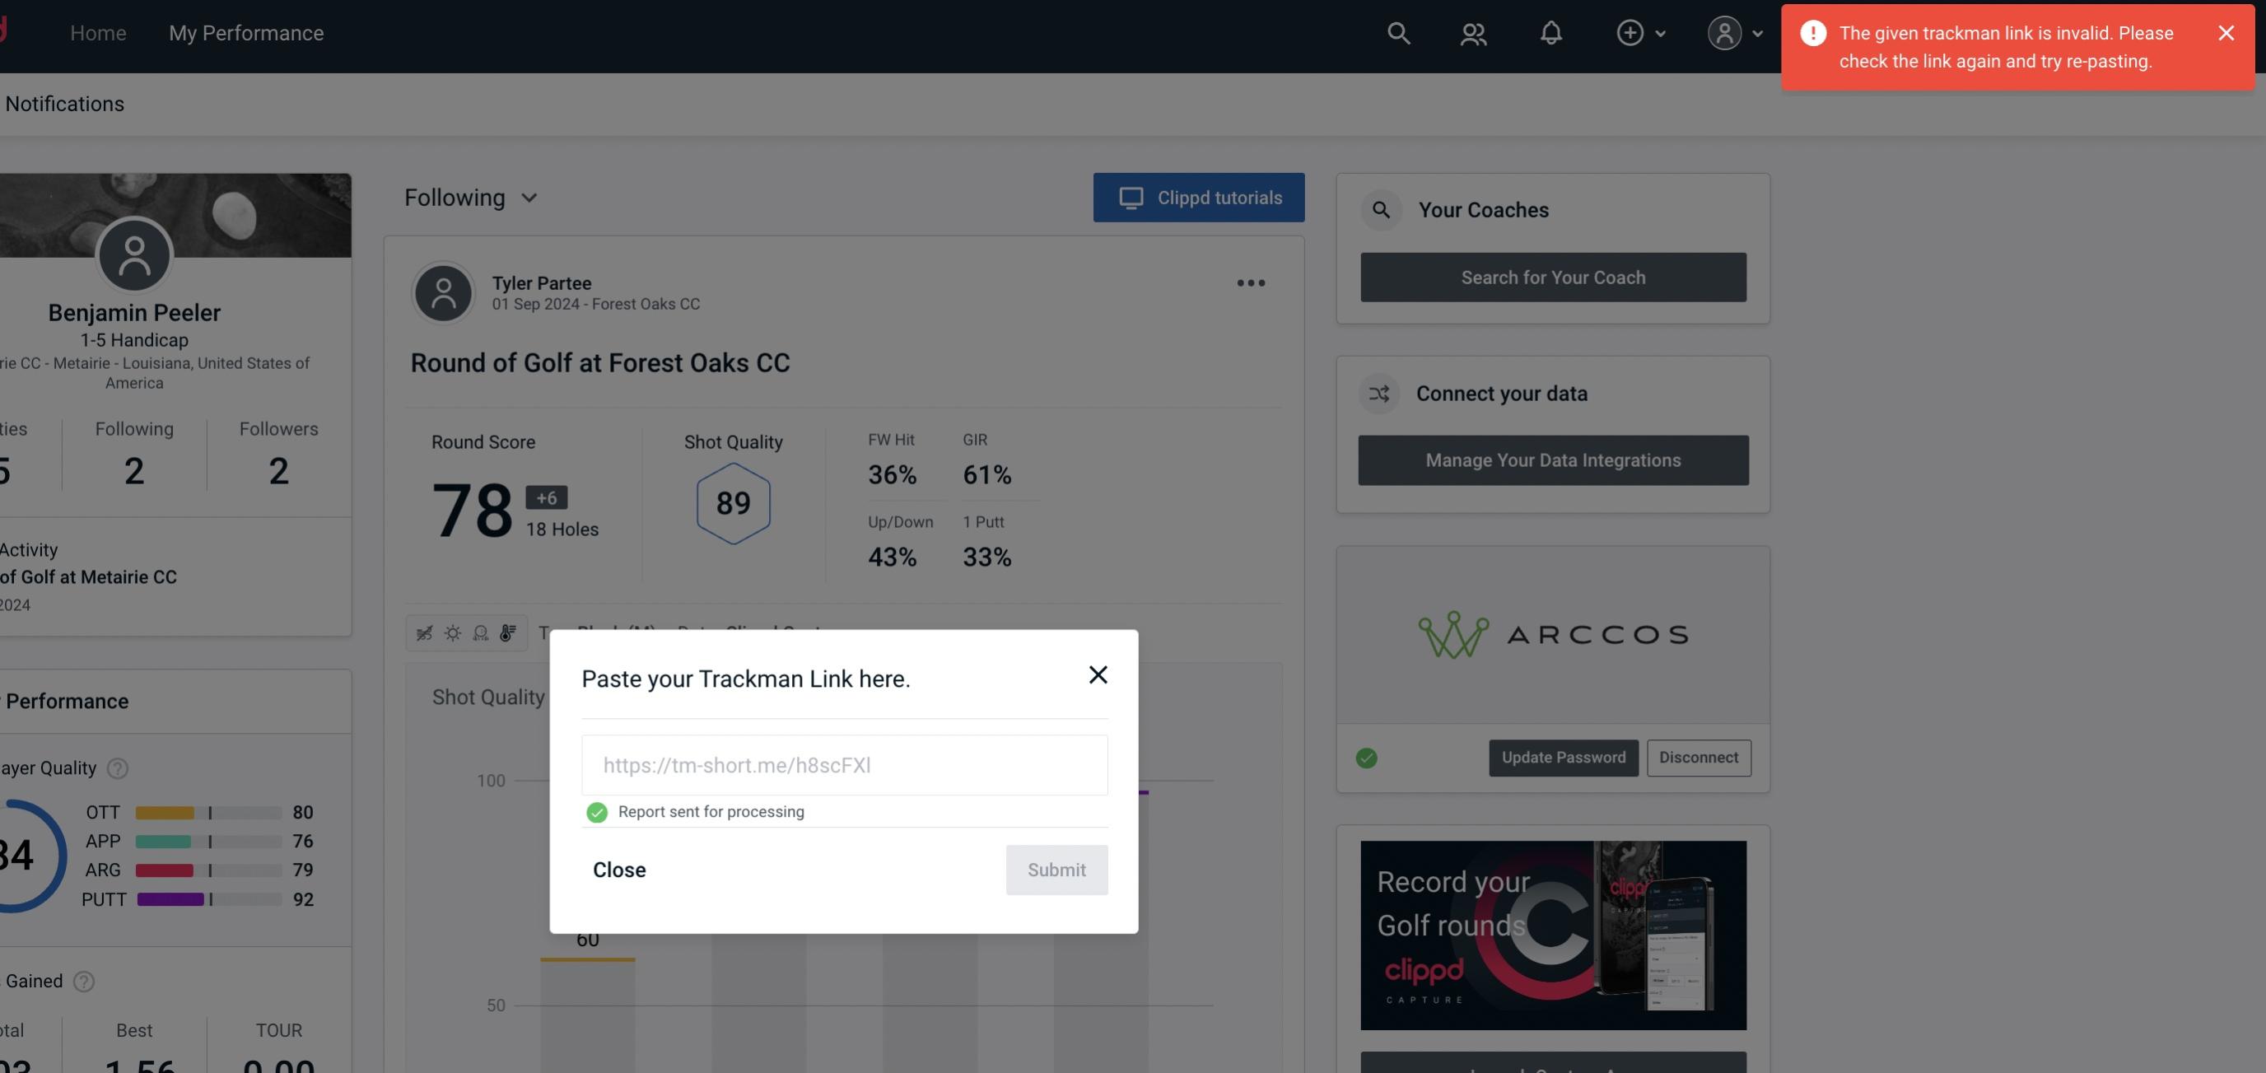Expand Tyler Partee post options menu
The image size is (2266, 1073).
click(x=1250, y=282)
